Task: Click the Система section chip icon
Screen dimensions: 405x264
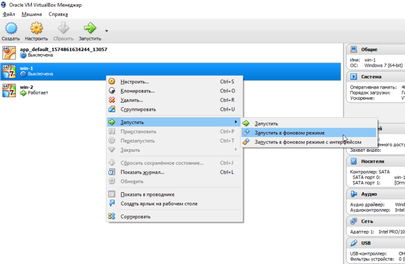Action: point(353,77)
